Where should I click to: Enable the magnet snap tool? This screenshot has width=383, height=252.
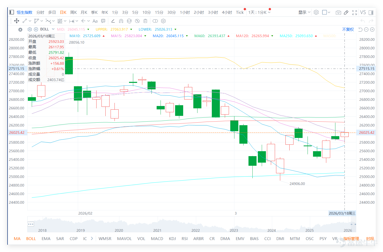121,21
